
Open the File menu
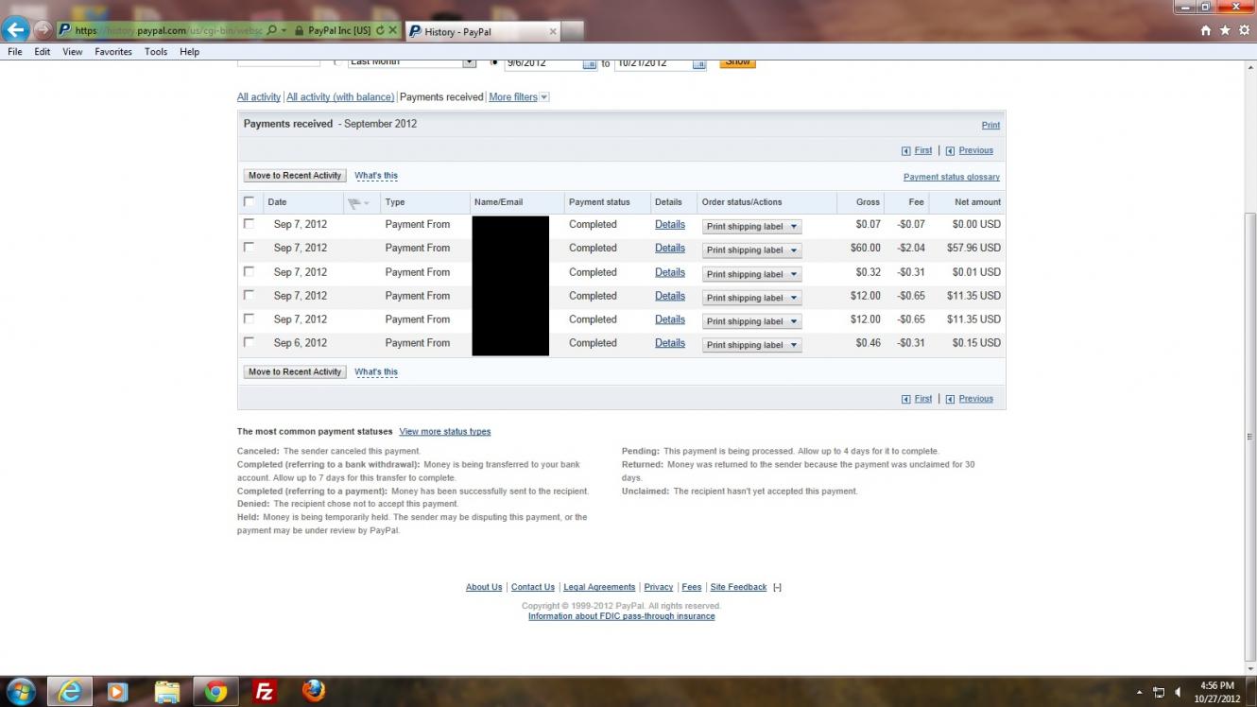(x=15, y=52)
